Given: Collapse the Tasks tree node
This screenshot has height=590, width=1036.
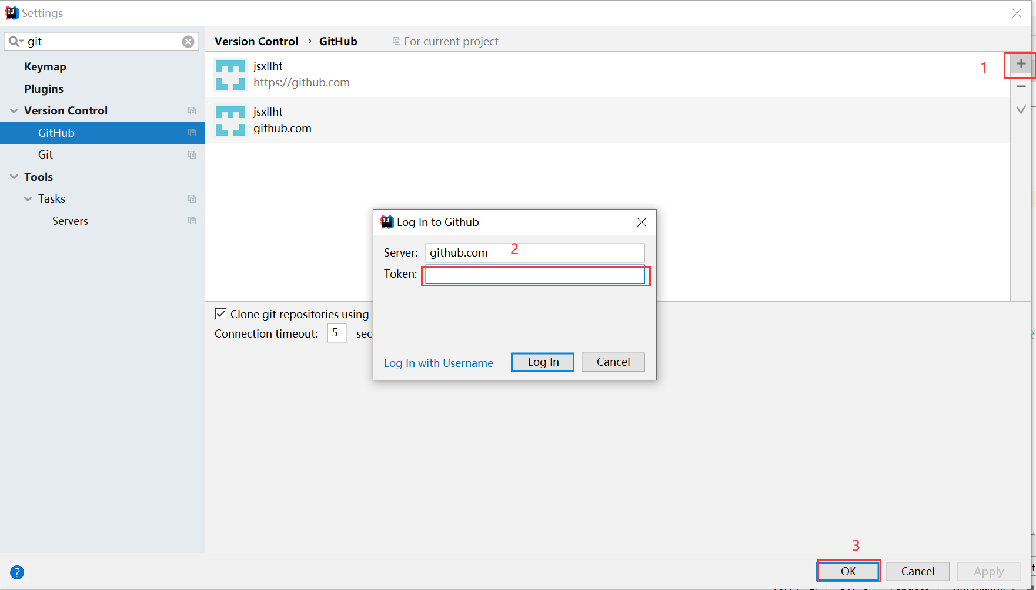Looking at the screenshot, I should tap(28, 199).
